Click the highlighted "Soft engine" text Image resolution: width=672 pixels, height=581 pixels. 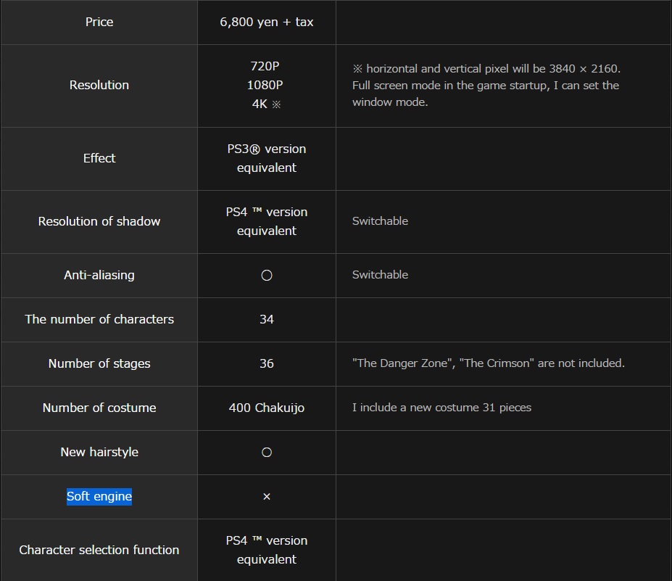[x=99, y=497]
